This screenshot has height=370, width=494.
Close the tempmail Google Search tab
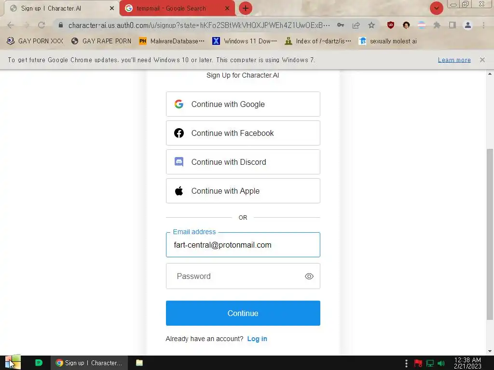coord(227,9)
